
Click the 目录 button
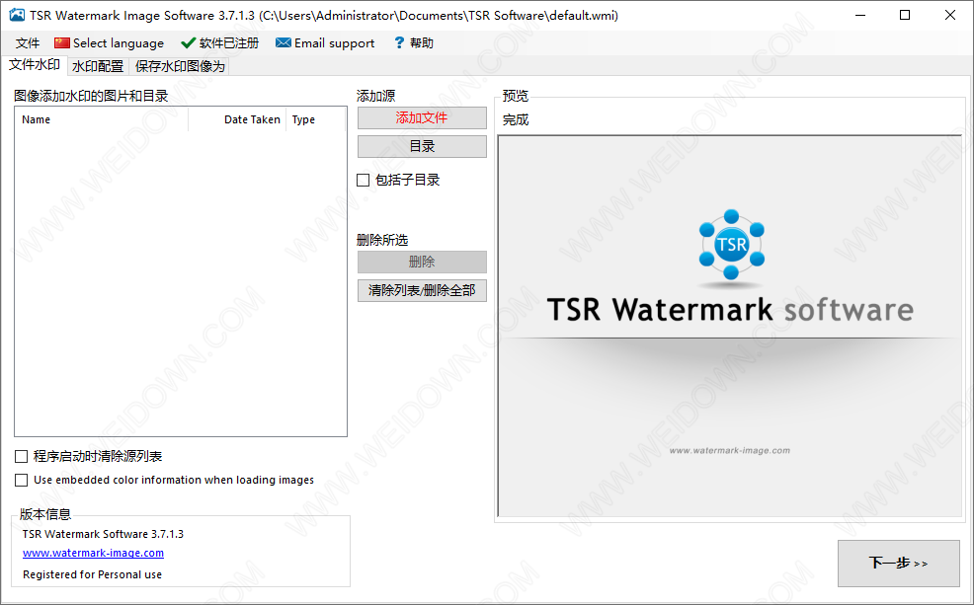point(422,146)
